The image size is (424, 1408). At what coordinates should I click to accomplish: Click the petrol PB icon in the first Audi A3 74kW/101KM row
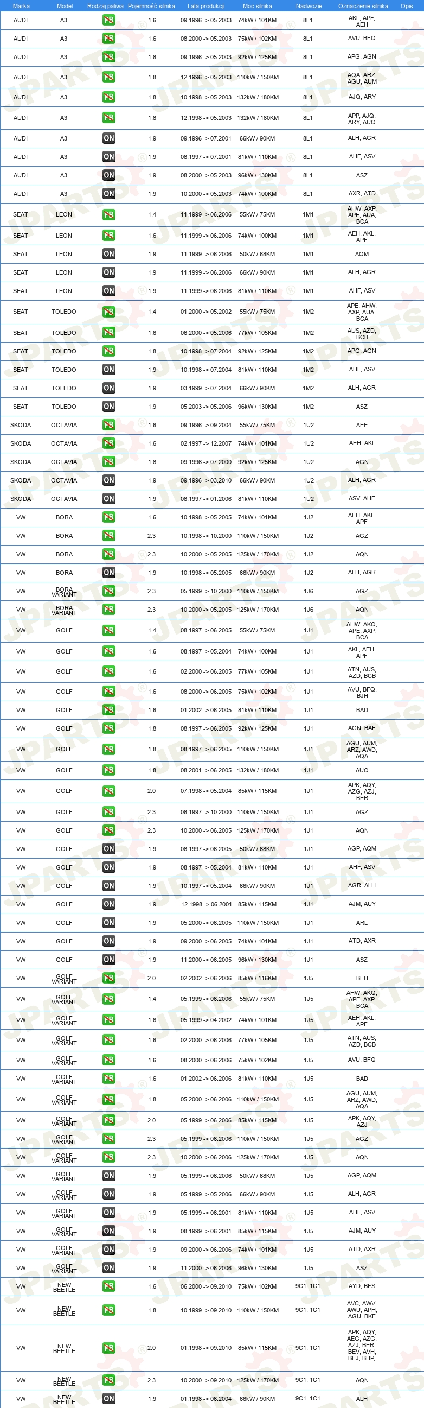pos(108,20)
